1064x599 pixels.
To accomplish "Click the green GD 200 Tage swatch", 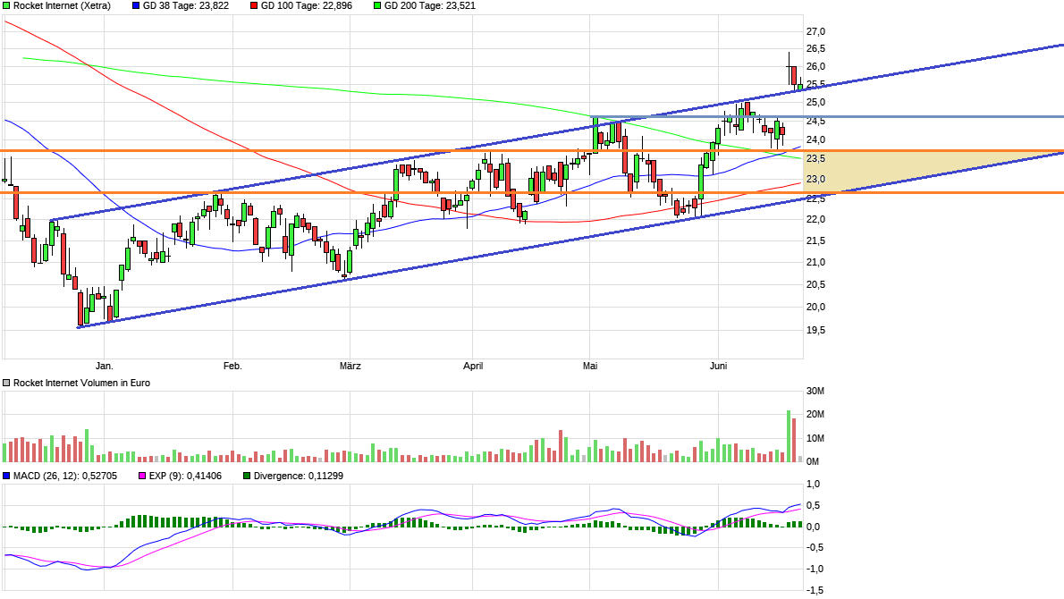I will coord(377,5).
